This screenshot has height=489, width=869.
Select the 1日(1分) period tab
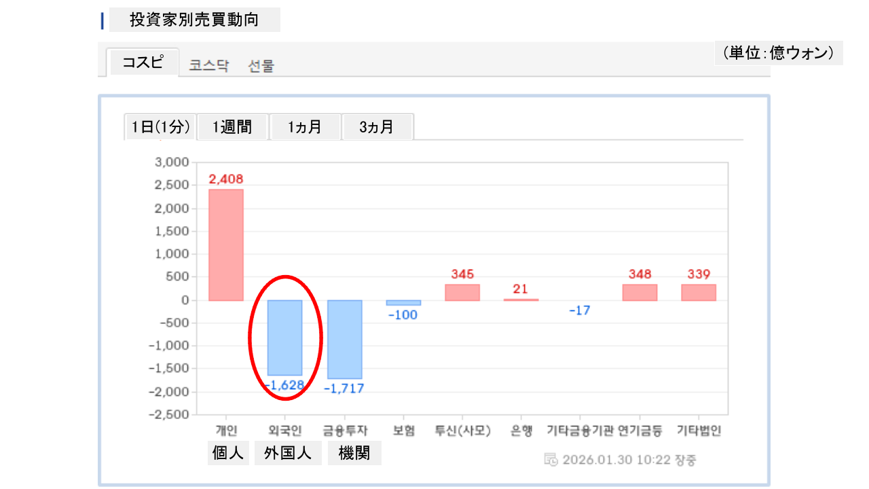tap(160, 127)
